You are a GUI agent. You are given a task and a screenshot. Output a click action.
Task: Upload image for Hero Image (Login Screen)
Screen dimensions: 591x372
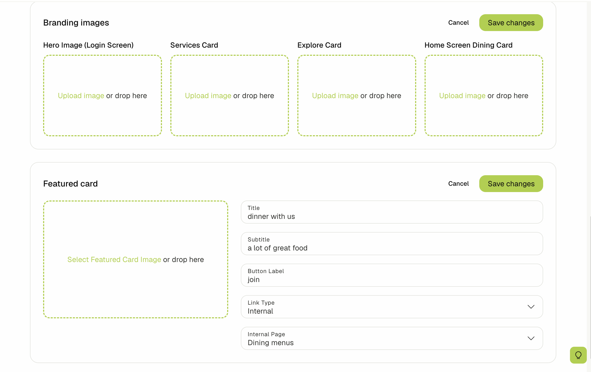(x=81, y=96)
